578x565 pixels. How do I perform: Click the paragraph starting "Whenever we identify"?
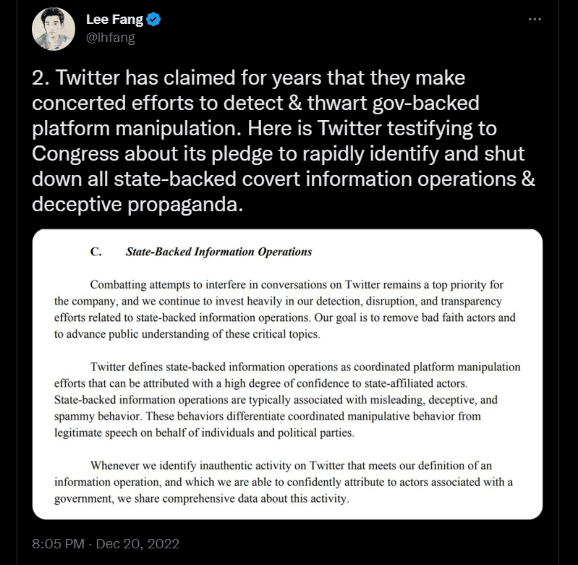point(287,483)
